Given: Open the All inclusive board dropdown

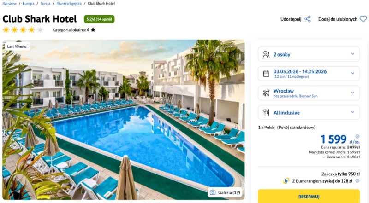Looking at the screenshot, I should (309, 112).
